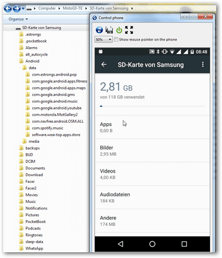The width and height of the screenshot is (222, 258).
Task: Select com.motorola.MotGallery2 folder
Action: [54, 115]
